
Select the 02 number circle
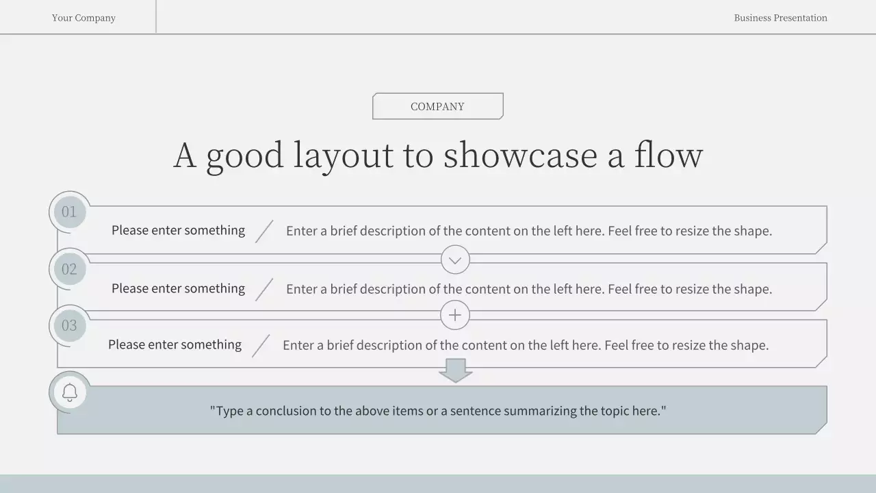[x=69, y=269]
